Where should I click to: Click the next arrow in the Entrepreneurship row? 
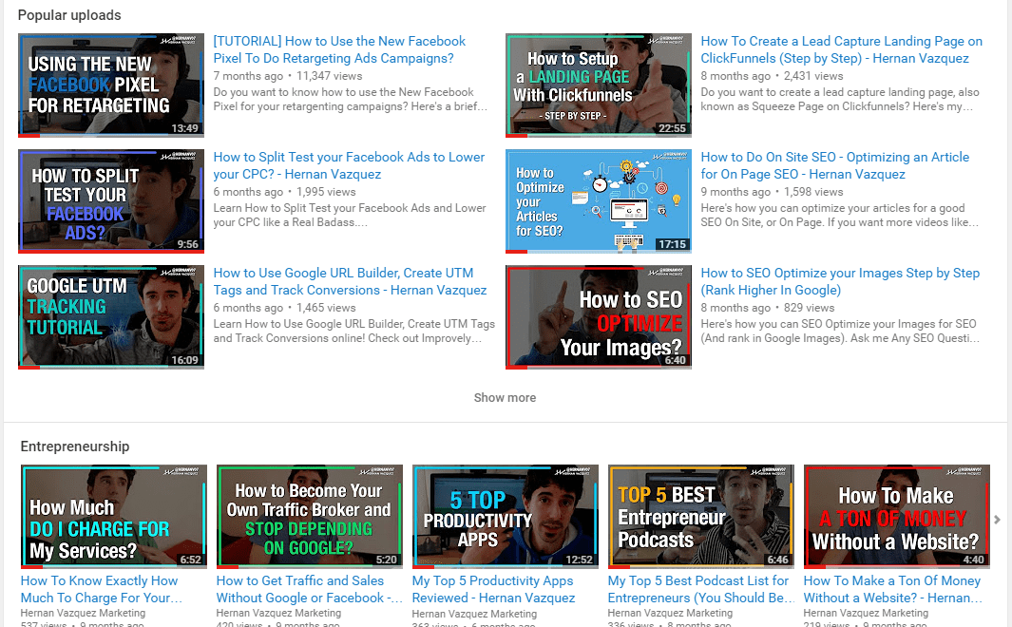tap(997, 520)
